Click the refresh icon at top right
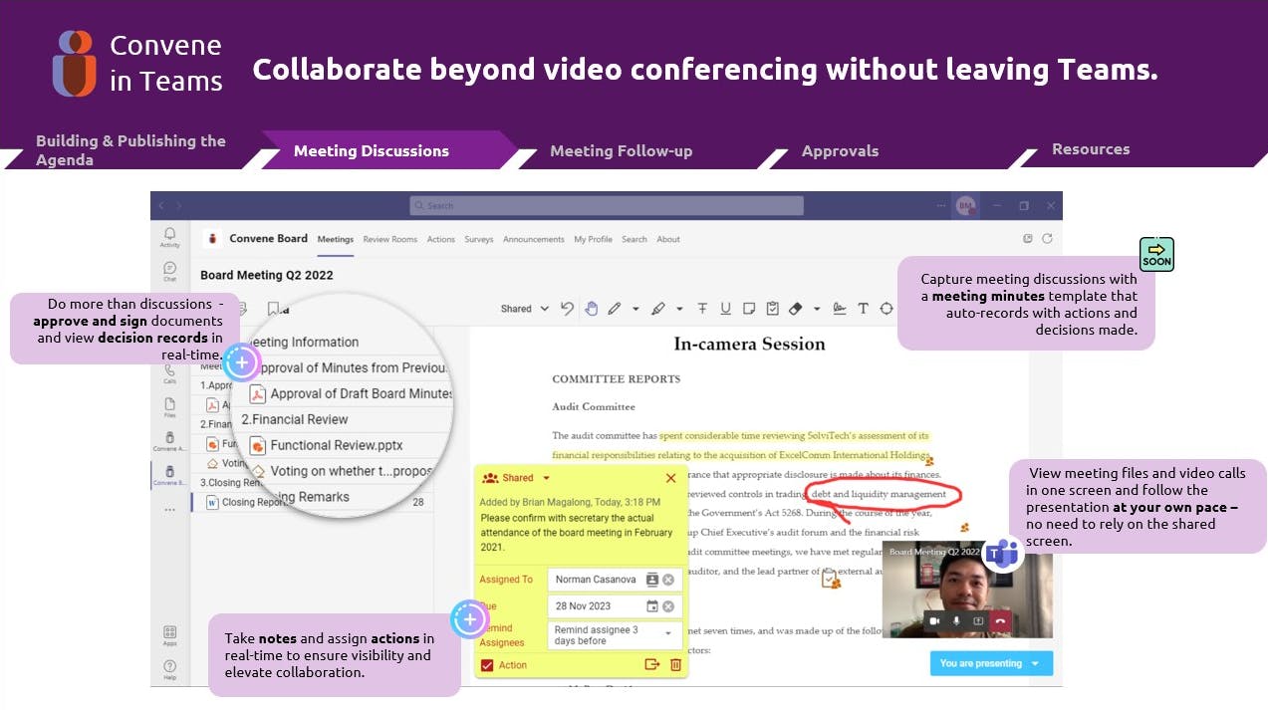This screenshot has height=710, width=1268. [1047, 239]
